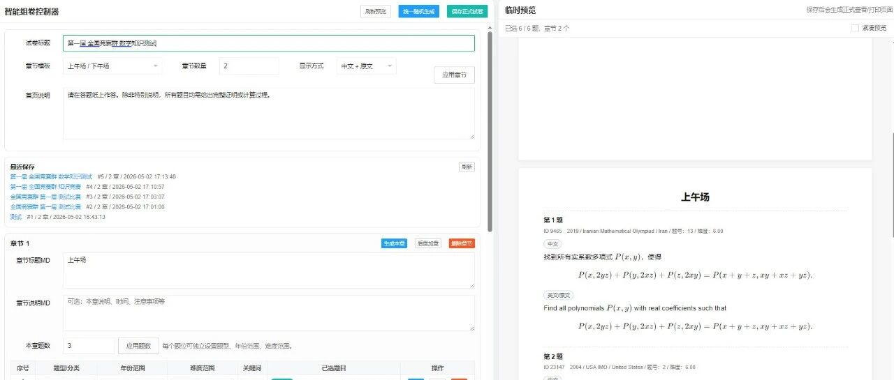Click the 题型/分类 column header

click(66, 368)
